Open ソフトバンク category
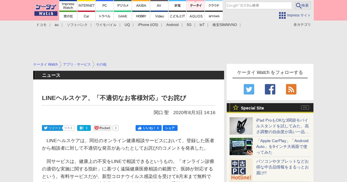Image resolution: width=347 pixels, height=182 pixels. point(77,25)
